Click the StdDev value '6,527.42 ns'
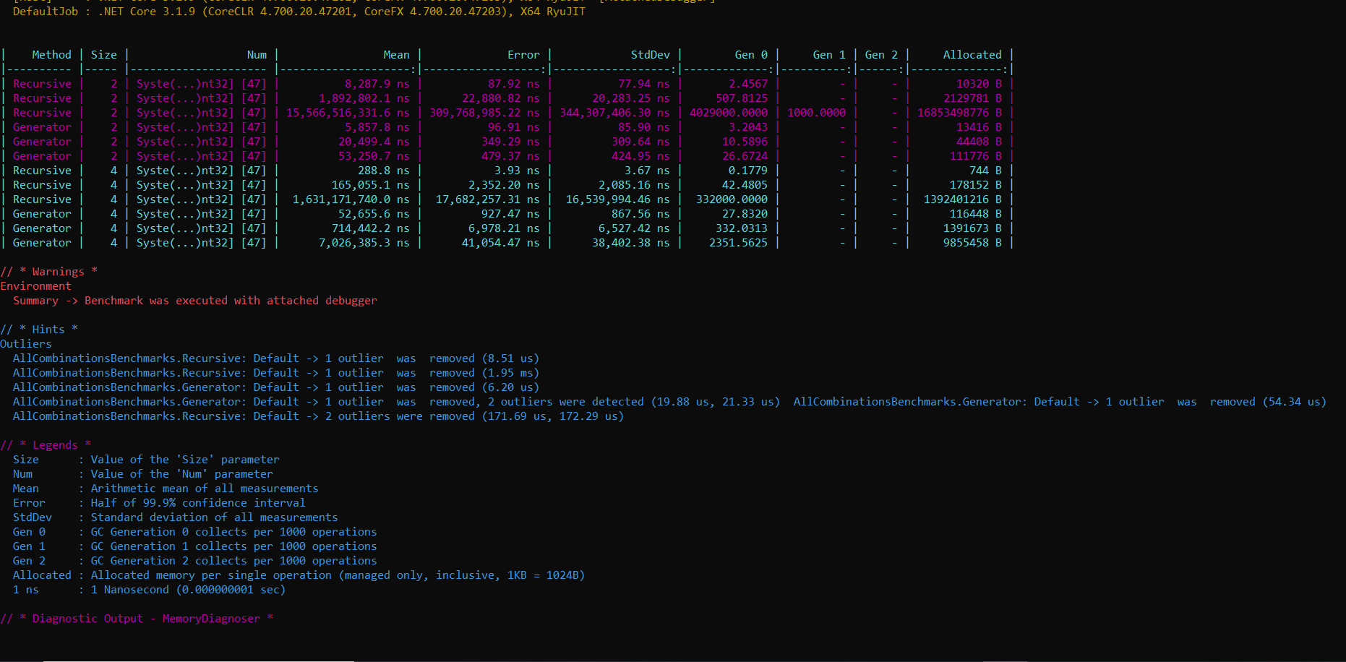The image size is (1346, 662). coord(634,228)
